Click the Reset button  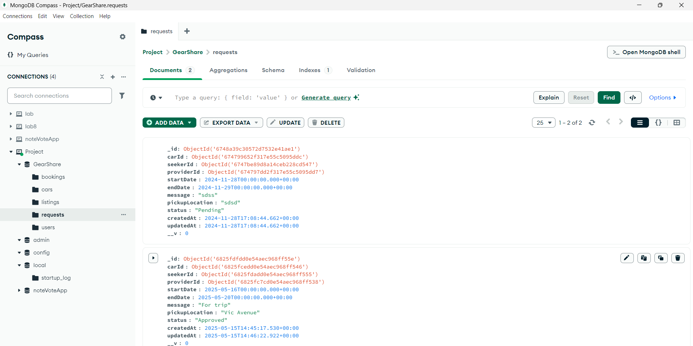[581, 97]
